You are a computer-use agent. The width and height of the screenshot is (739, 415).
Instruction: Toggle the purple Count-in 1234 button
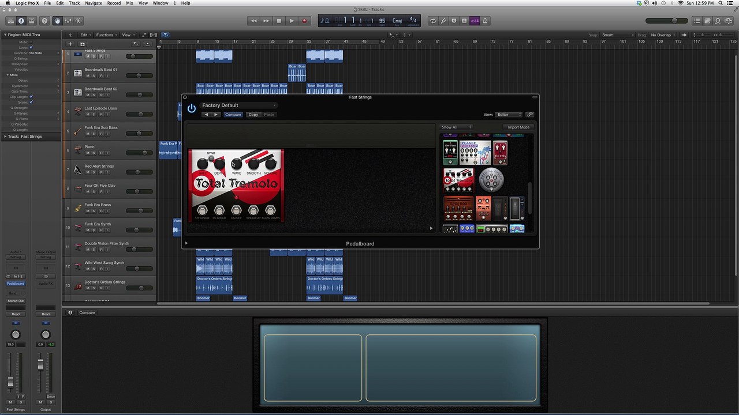475,21
